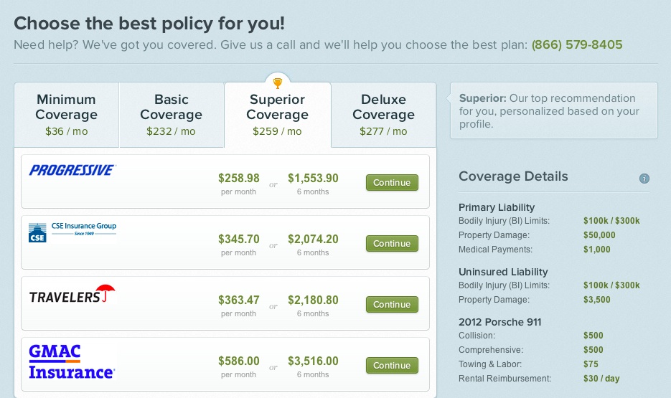Click the trophy icon above Superior Coverage

pos(278,82)
